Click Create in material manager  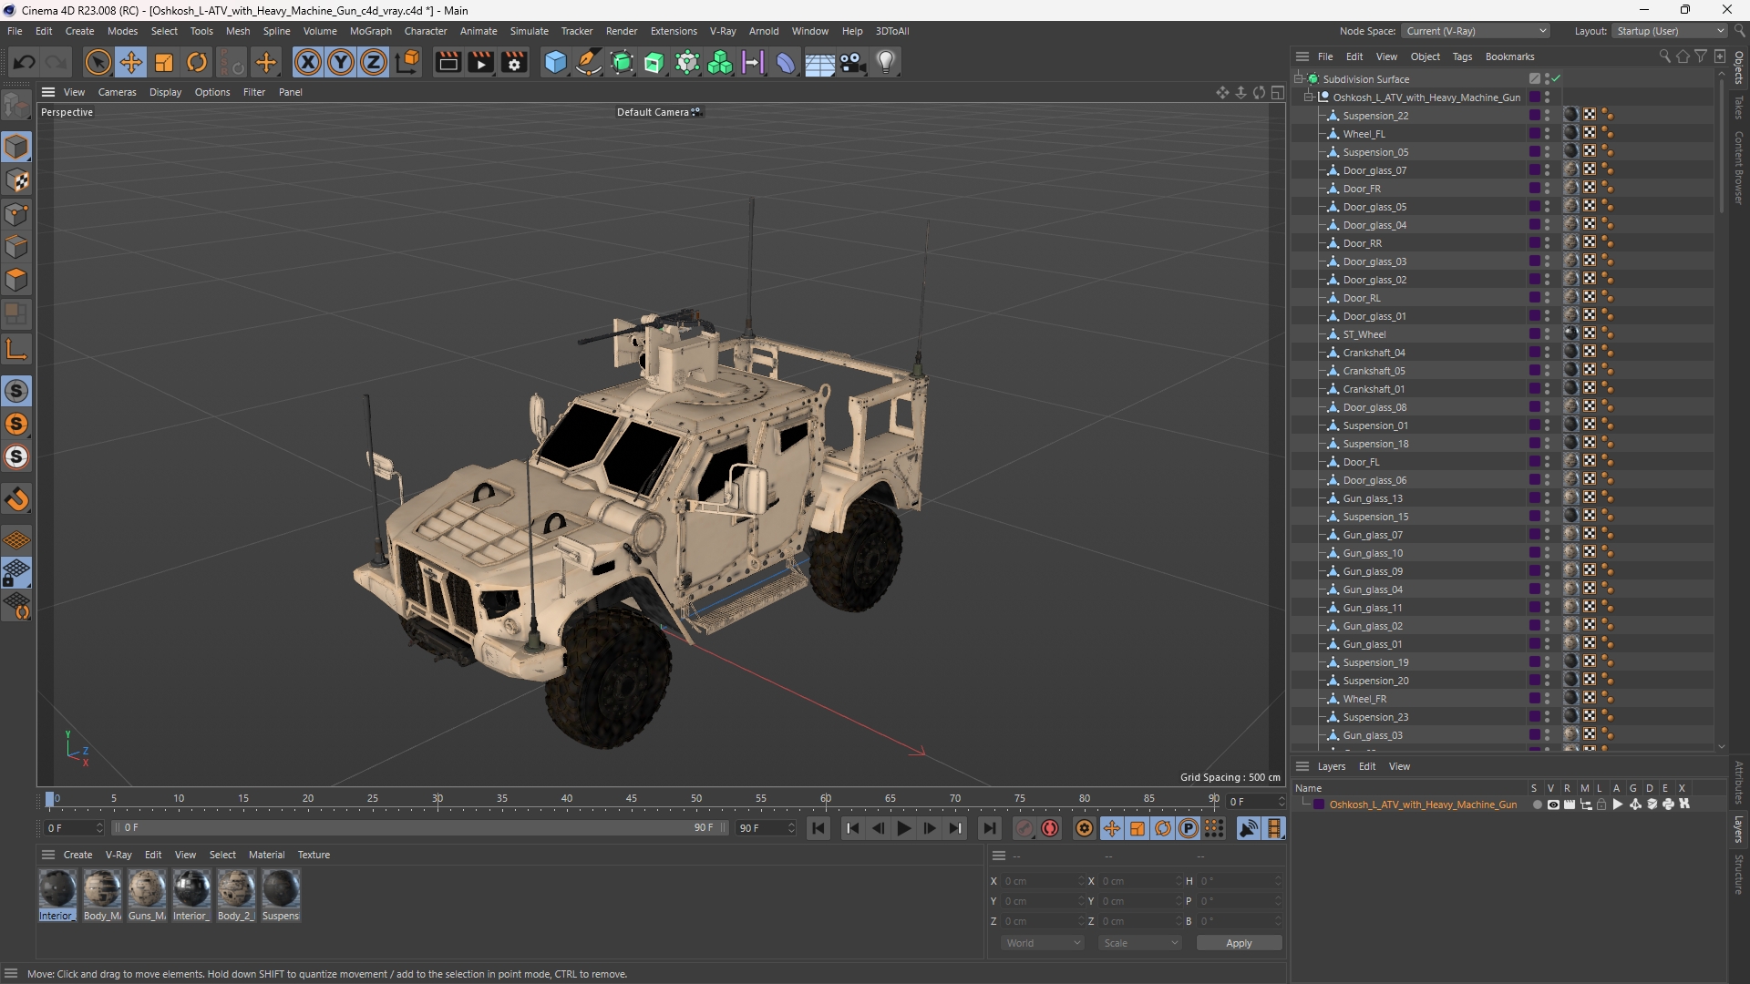click(x=77, y=855)
